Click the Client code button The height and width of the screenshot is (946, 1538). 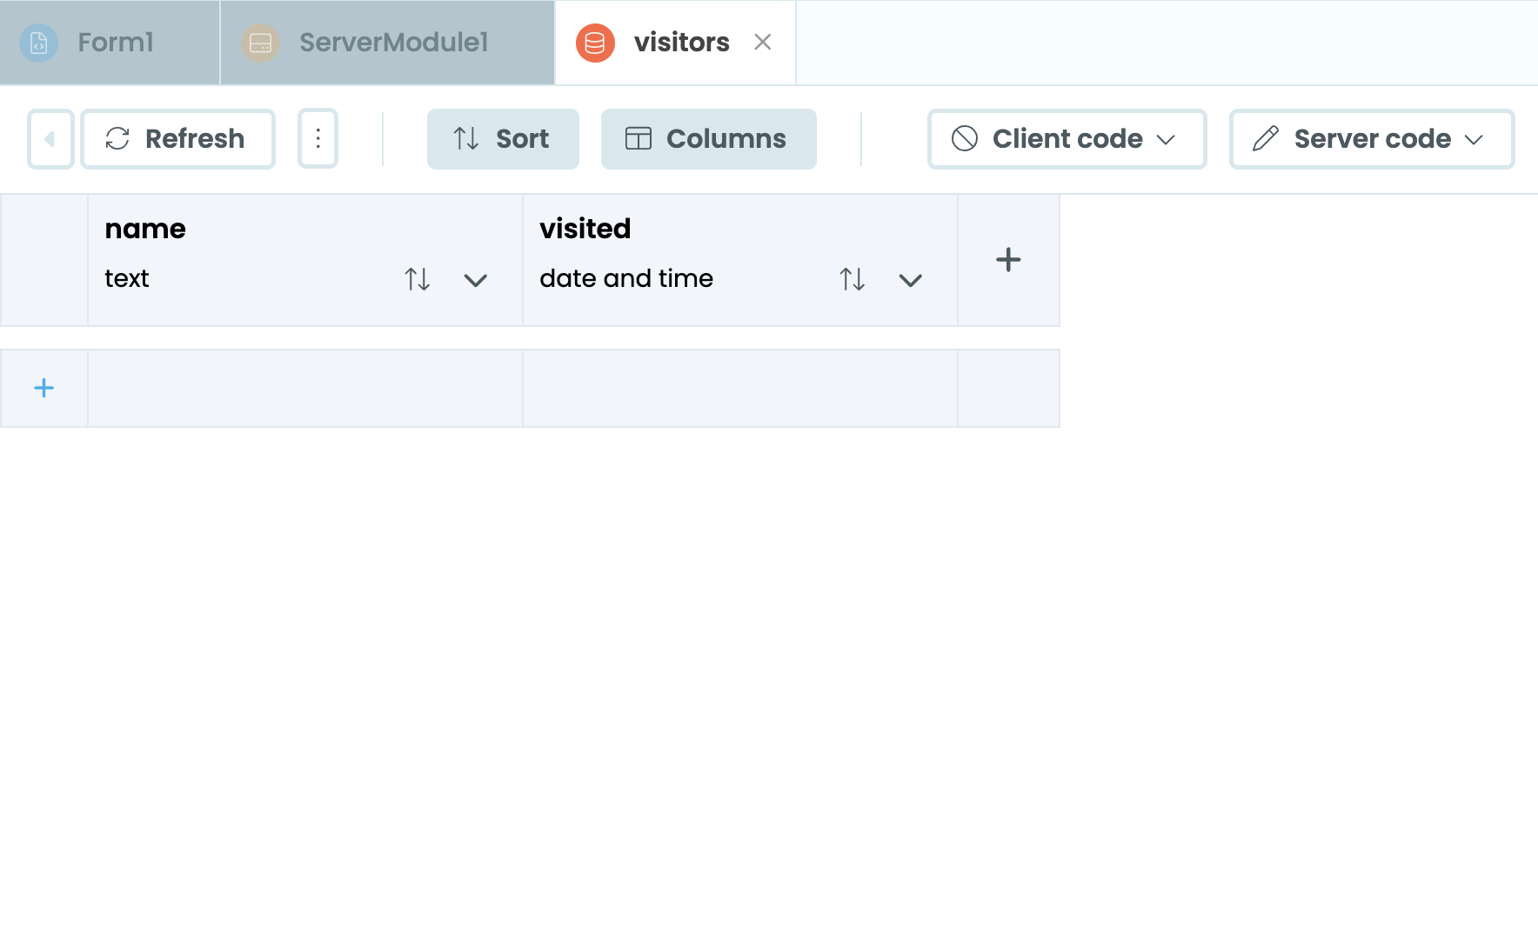click(x=1066, y=138)
